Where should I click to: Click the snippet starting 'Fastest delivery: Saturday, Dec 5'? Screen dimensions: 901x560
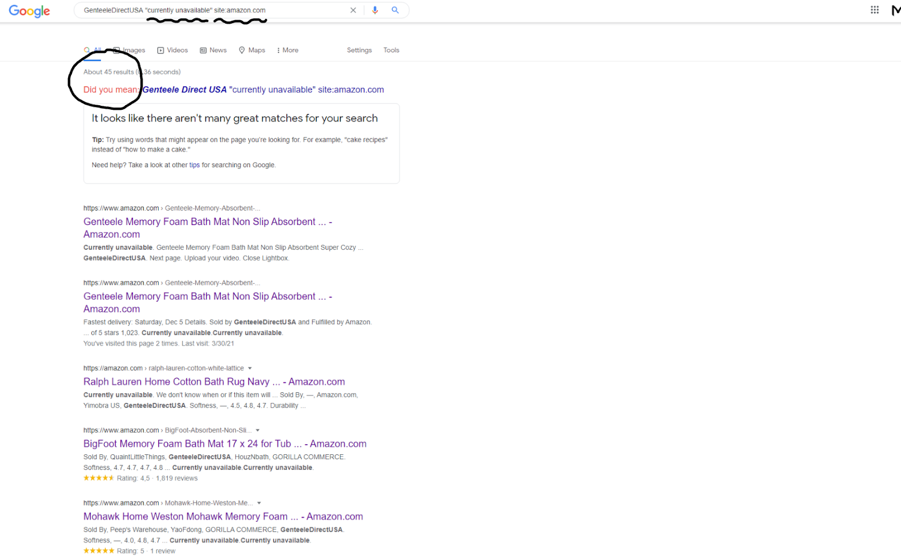(228, 328)
